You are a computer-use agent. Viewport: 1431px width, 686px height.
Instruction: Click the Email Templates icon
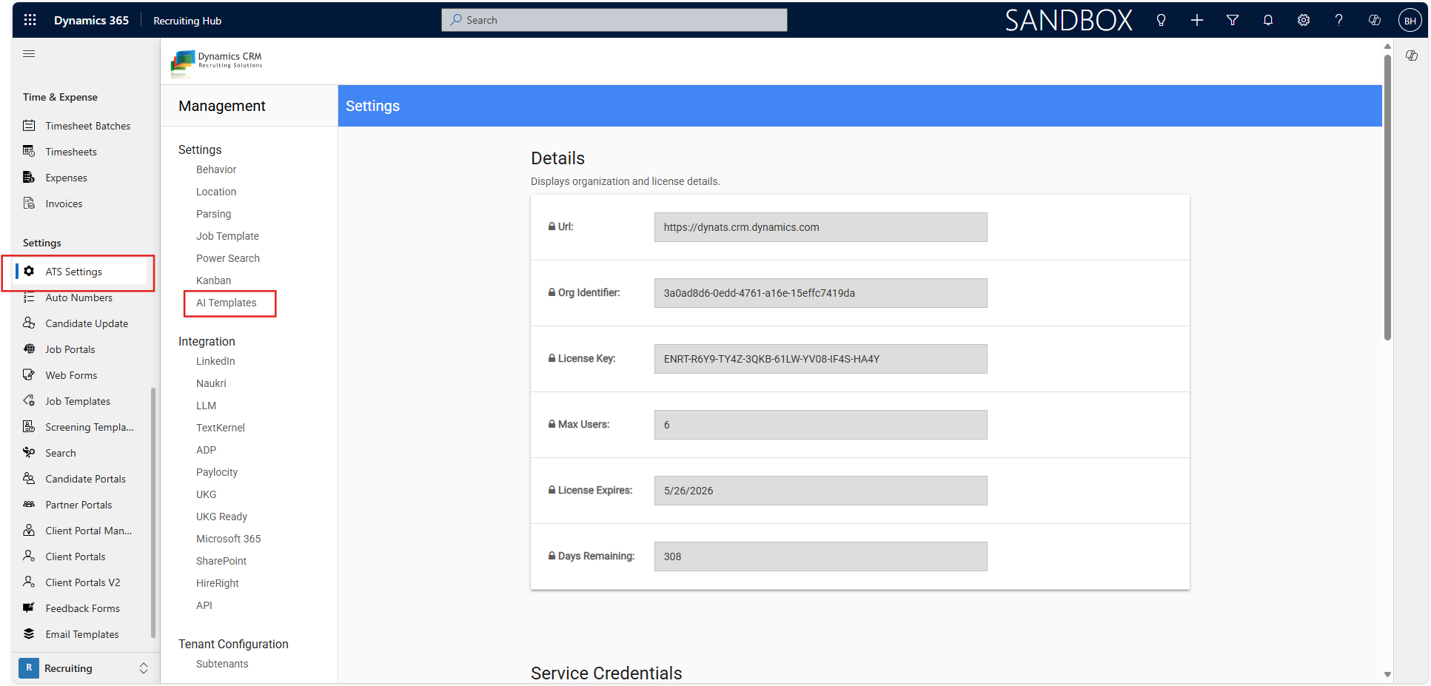coord(29,633)
